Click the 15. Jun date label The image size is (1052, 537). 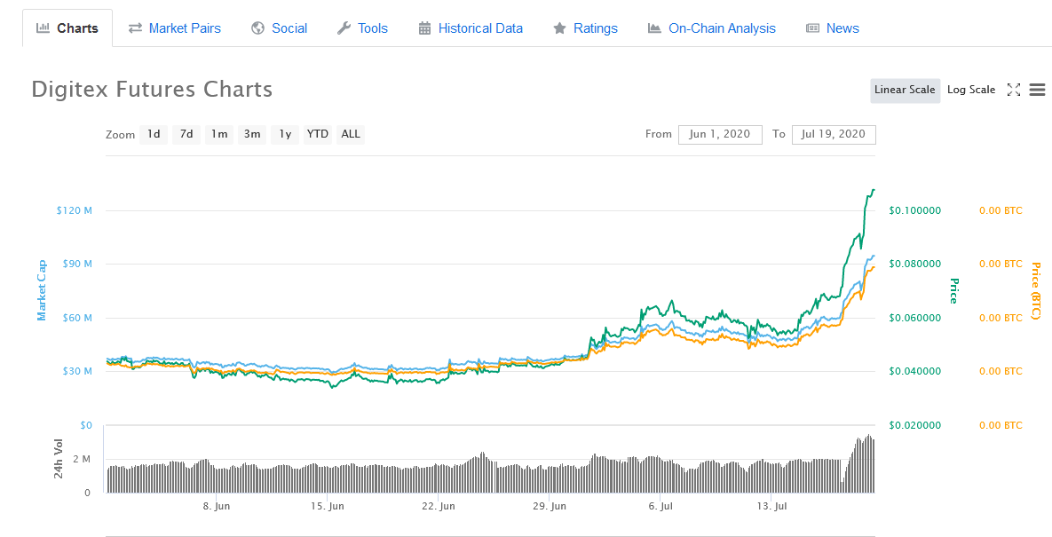click(x=328, y=506)
